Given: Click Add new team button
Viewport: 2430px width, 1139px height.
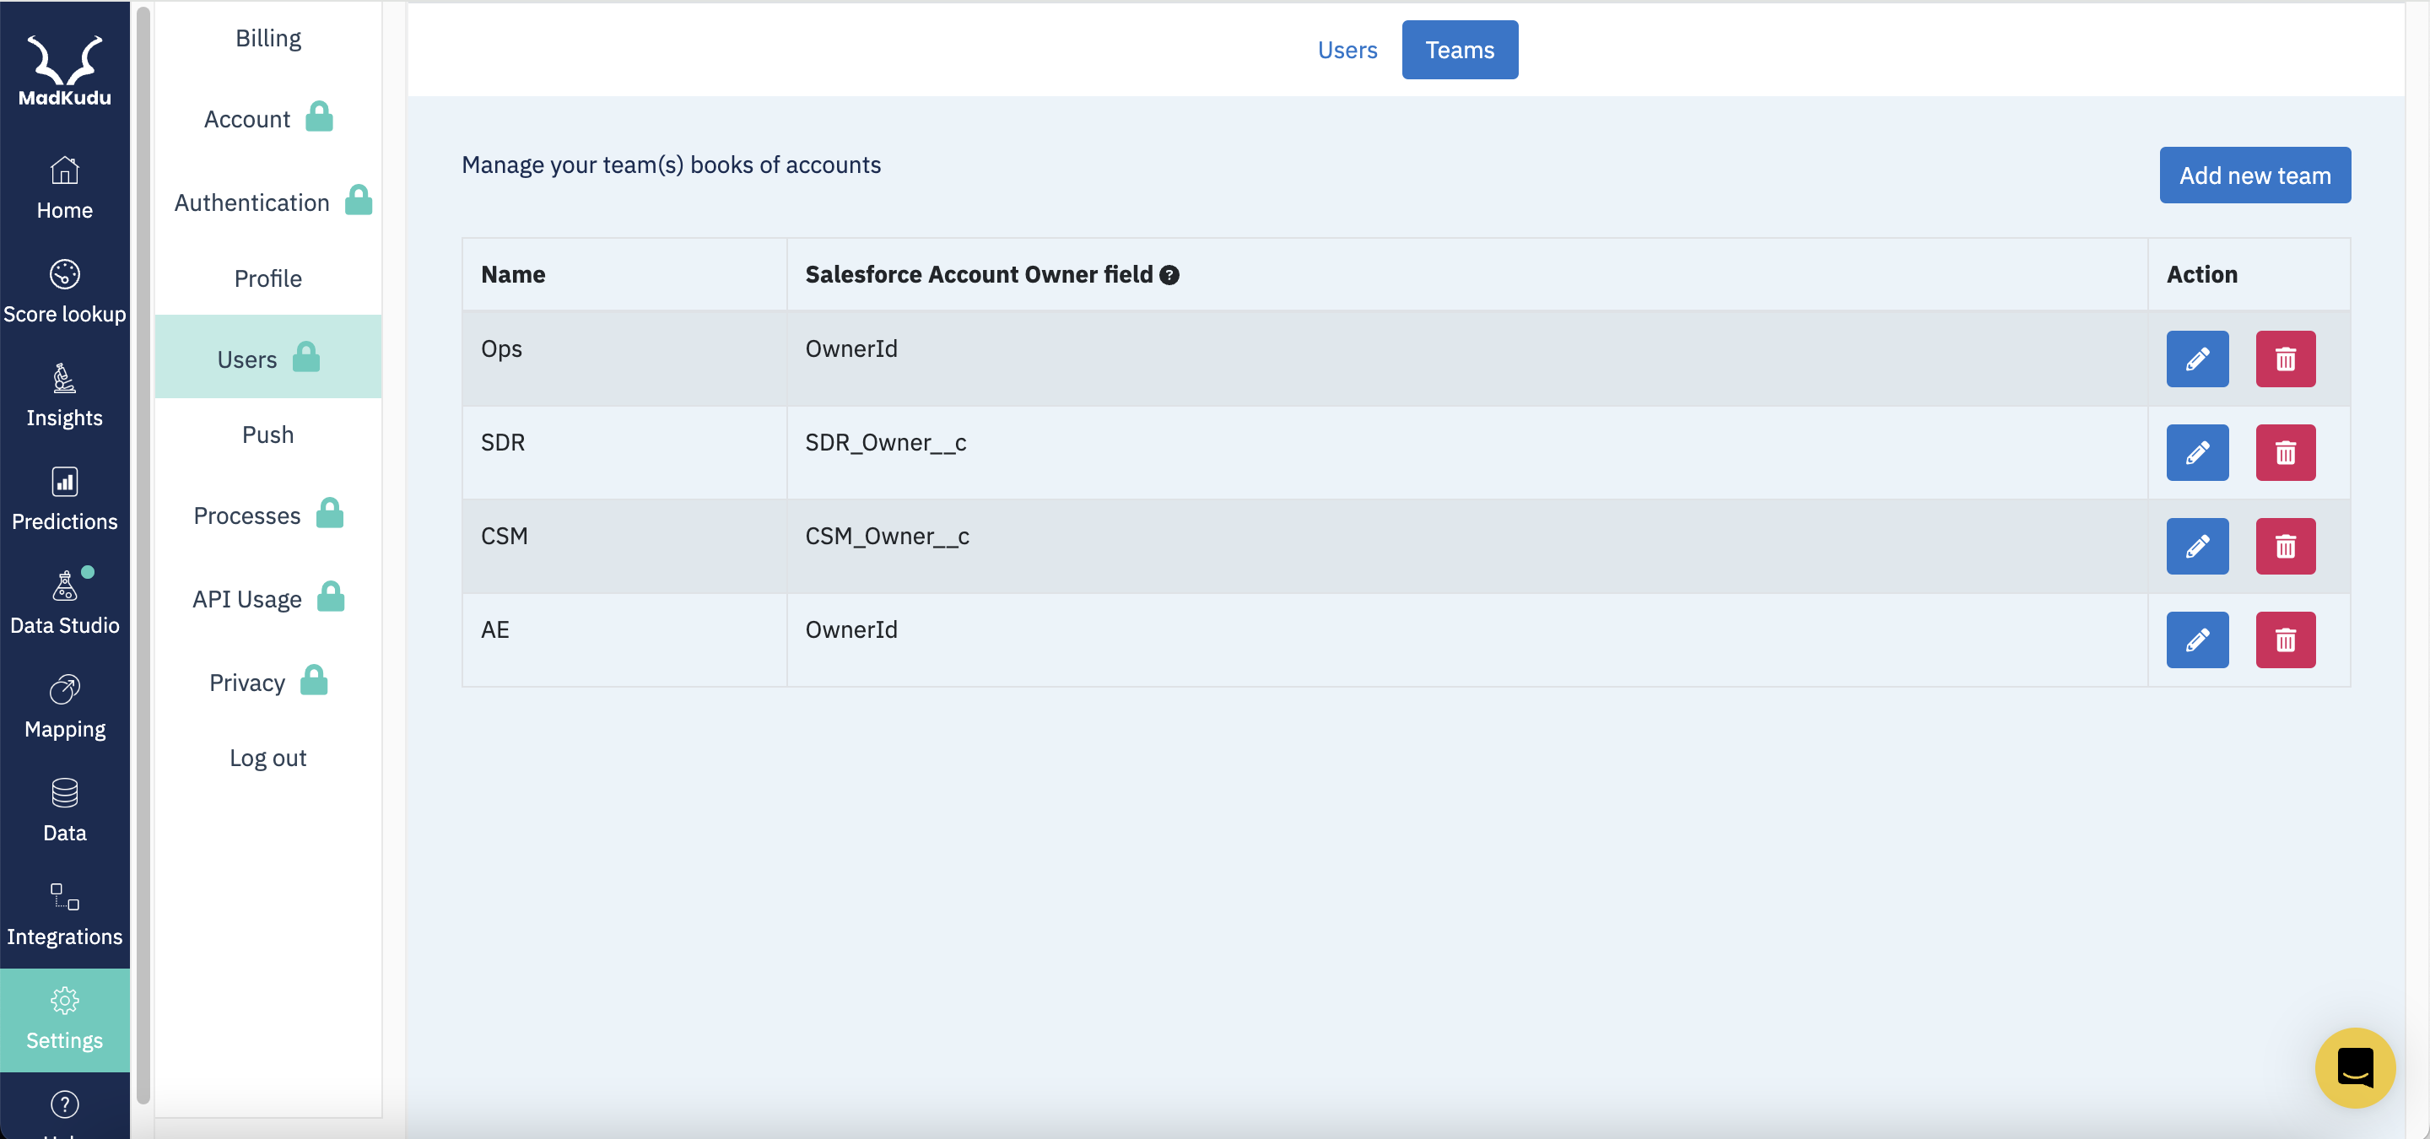Looking at the screenshot, I should [x=2254, y=175].
